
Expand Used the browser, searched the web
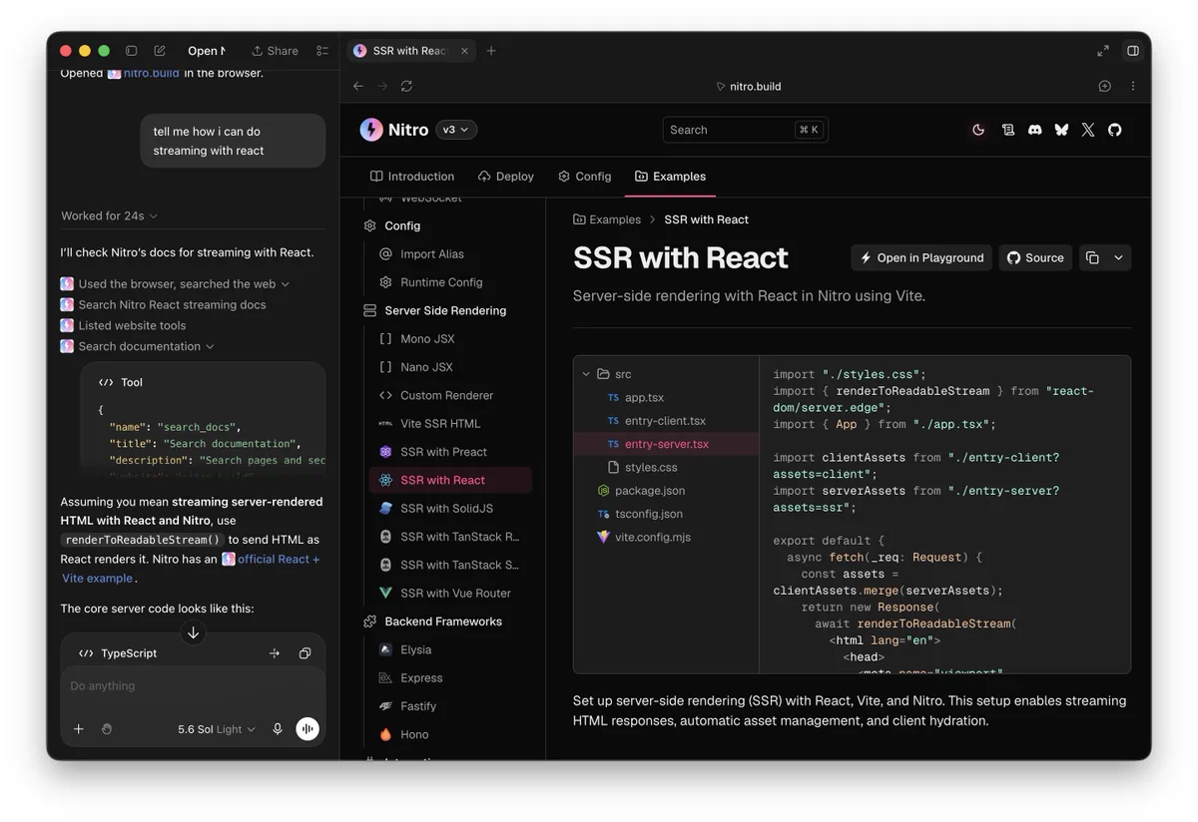pyautogui.click(x=175, y=284)
